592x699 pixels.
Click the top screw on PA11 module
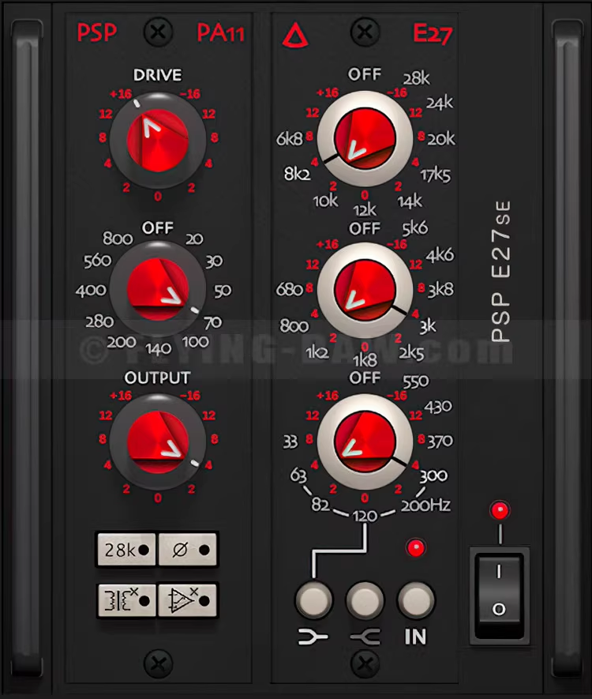pyautogui.click(x=158, y=32)
